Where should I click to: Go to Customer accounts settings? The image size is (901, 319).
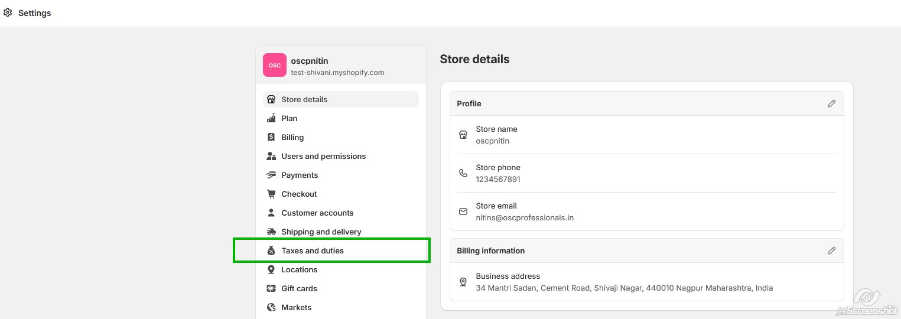point(317,213)
